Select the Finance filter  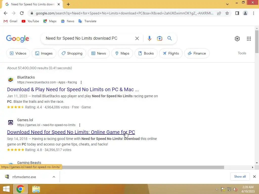[x=197, y=53]
